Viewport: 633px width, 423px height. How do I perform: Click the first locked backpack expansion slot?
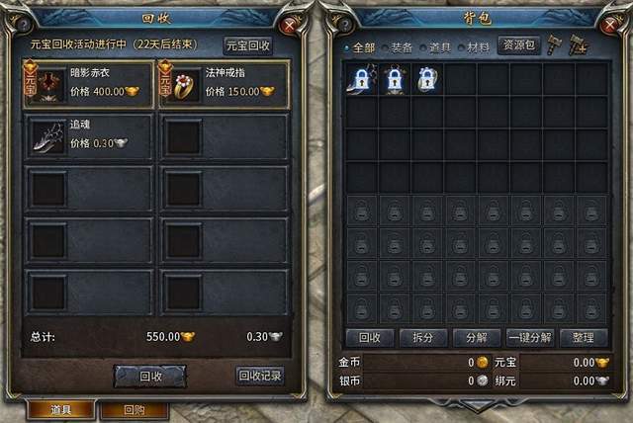click(x=362, y=211)
